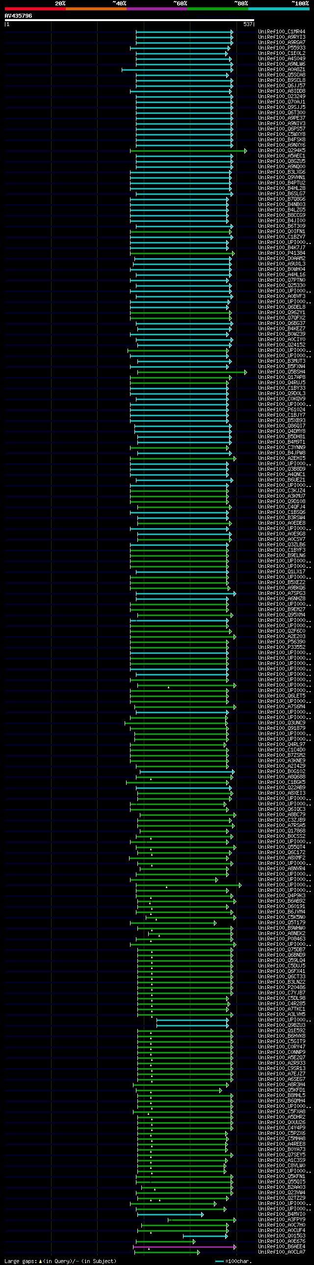Select label UniRef100_C0RY47
Viewport: 314px width, 1265px height.
[282, 1047]
